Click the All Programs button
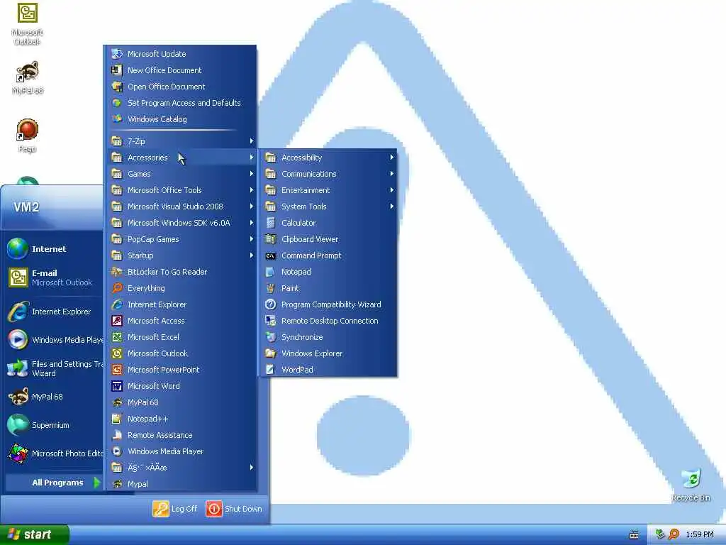 pos(54,483)
